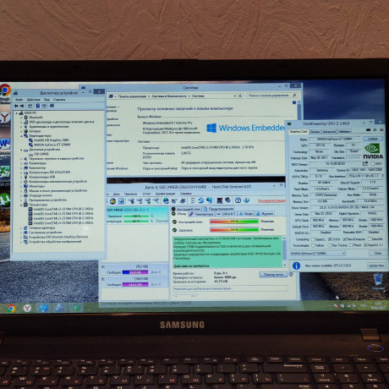Click the GPU-Z screenshot camera icon
The height and width of the screenshot is (389, 389).
pyautogui.click(x=369, y=130)
